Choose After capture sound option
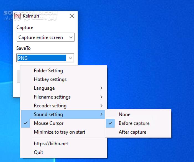This screenshot has height=162, width=194. [x=132, y=132]
